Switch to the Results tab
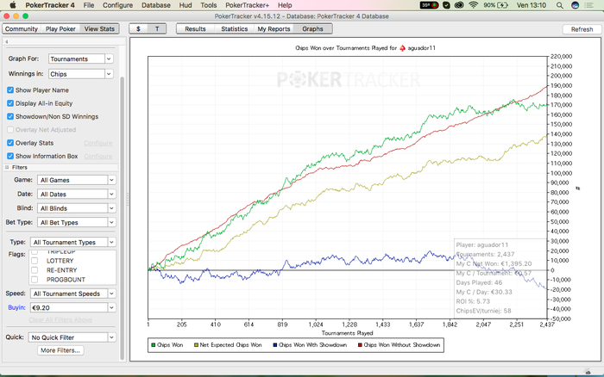This screenshot has height=377, width=604. 195,28
